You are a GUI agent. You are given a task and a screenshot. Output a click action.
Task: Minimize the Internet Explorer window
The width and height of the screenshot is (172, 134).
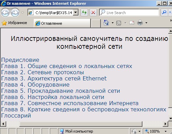[159, 3]
